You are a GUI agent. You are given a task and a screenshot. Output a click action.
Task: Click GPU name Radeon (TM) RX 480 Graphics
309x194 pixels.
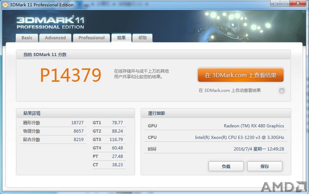pos(254,126)
